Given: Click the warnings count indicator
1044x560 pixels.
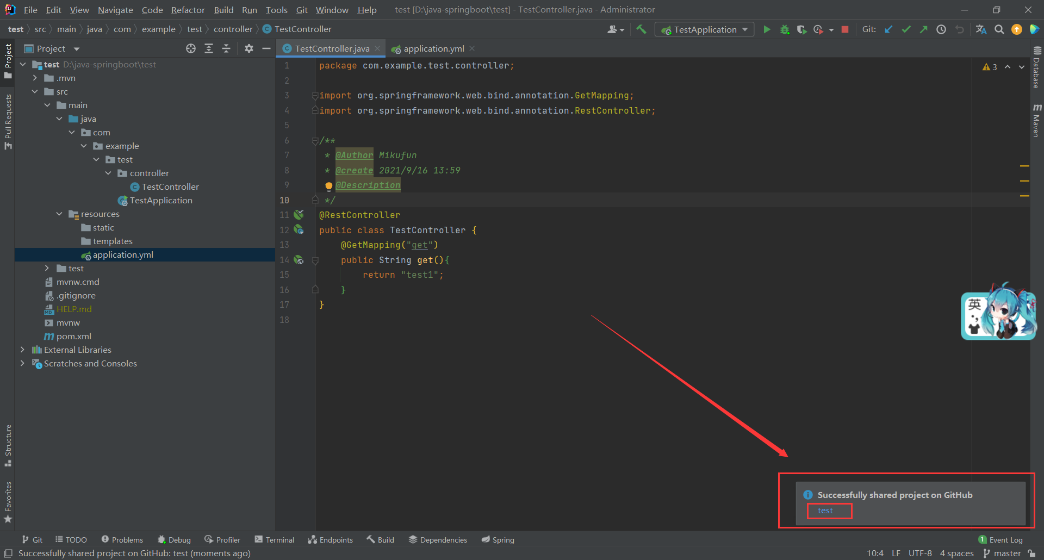Looking at the screenshot, I should (x=990, y=67).
